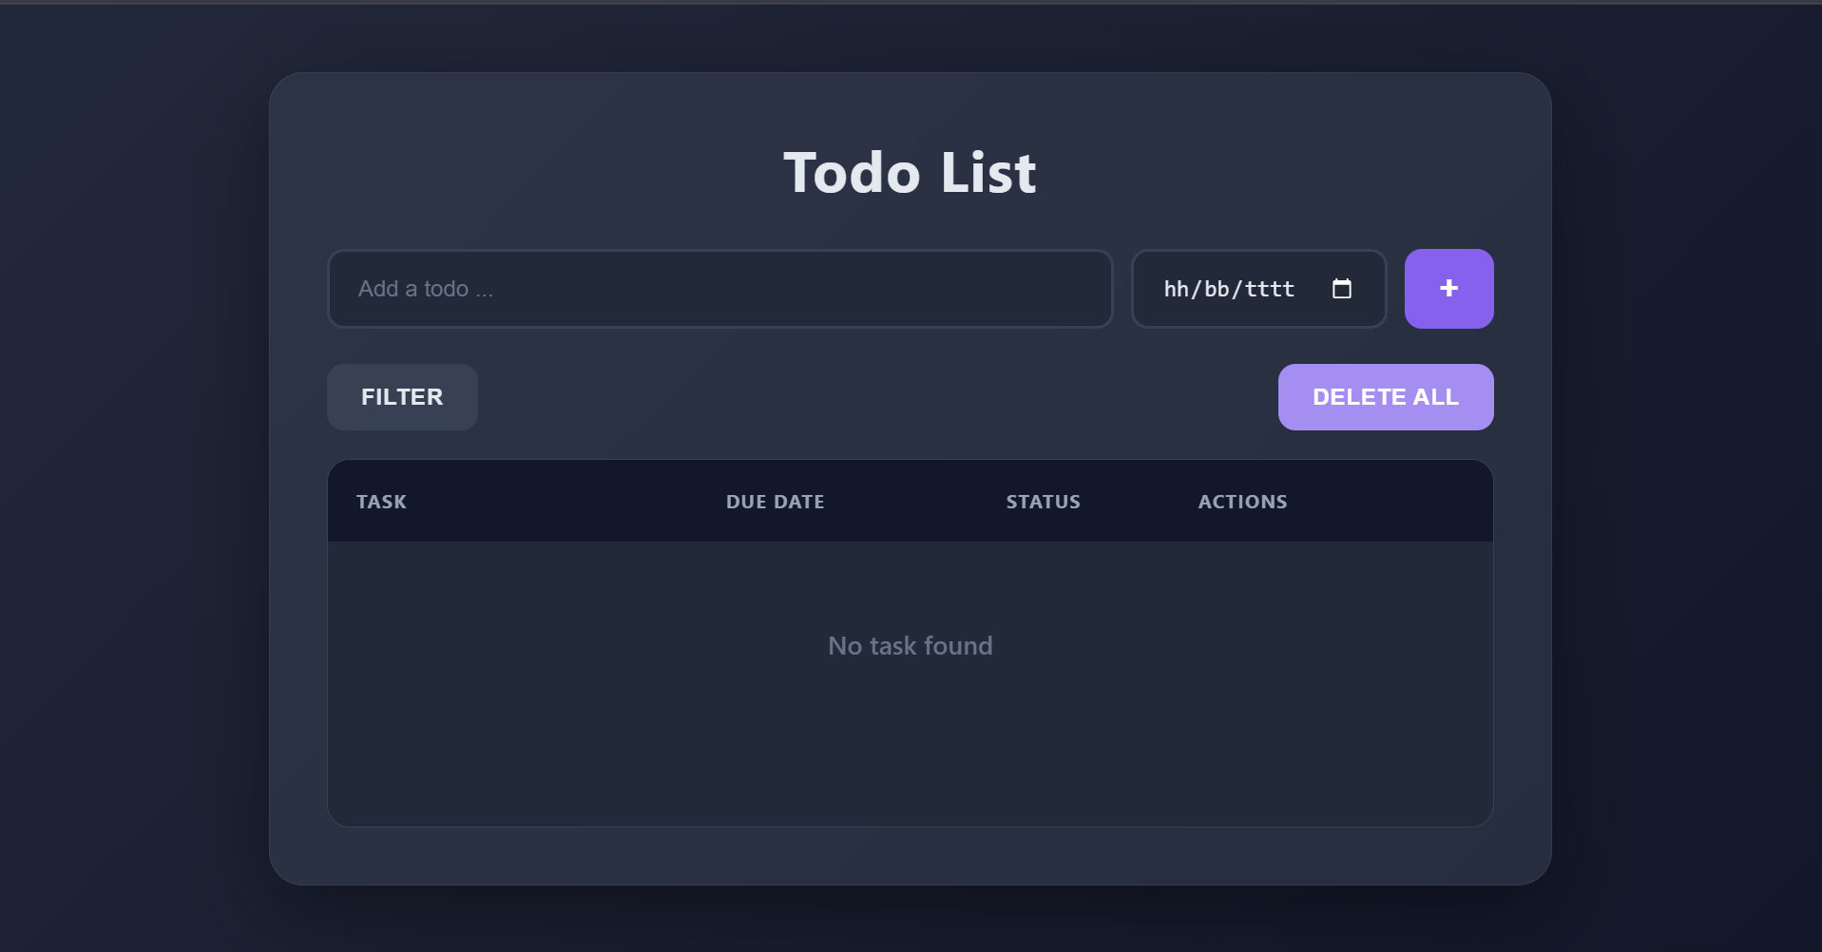Focus the "Add a todo ..." text field
The image size is (1822, 952).
[719, 289]
